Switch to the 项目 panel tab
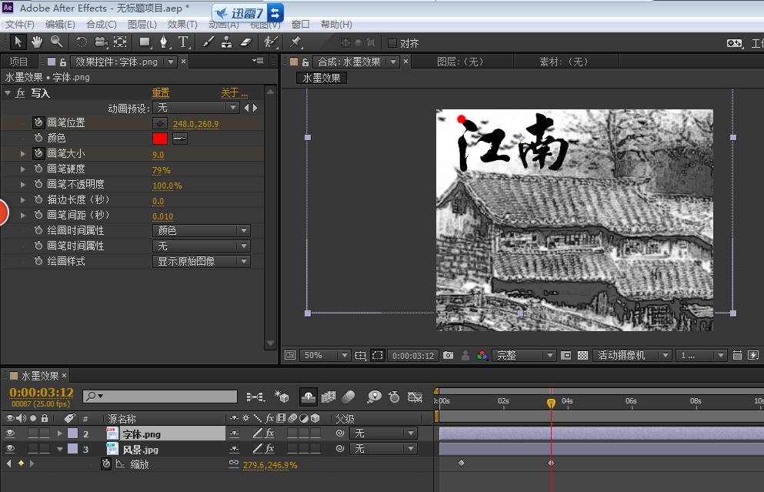The image size is (764, 492). (18, 62)
